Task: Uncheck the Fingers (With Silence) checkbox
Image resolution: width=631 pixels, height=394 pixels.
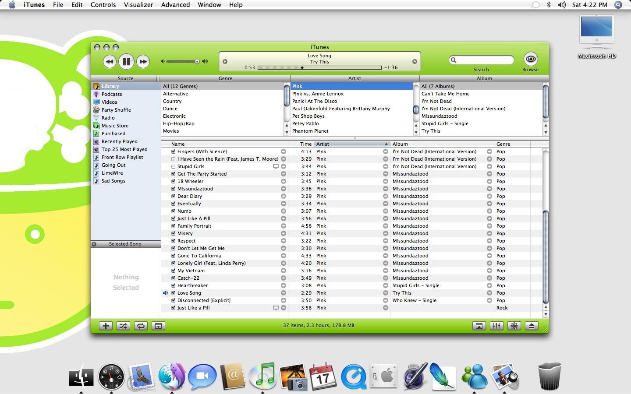Action: [174, 151]
